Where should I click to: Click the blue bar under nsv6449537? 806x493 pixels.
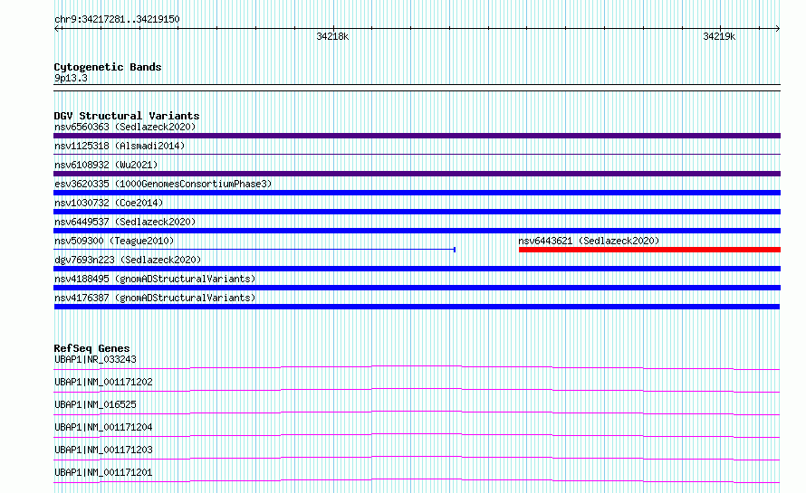pyautogui.click(x=417, y=231)
